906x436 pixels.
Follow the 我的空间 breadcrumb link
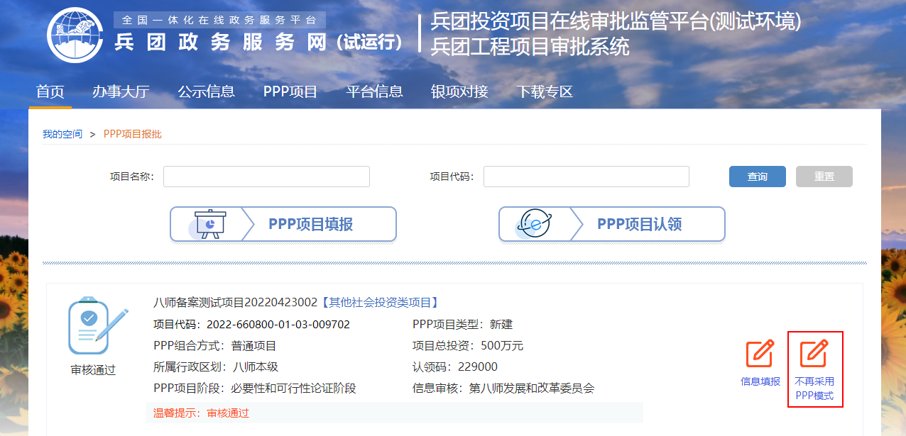tap(62, 134)
